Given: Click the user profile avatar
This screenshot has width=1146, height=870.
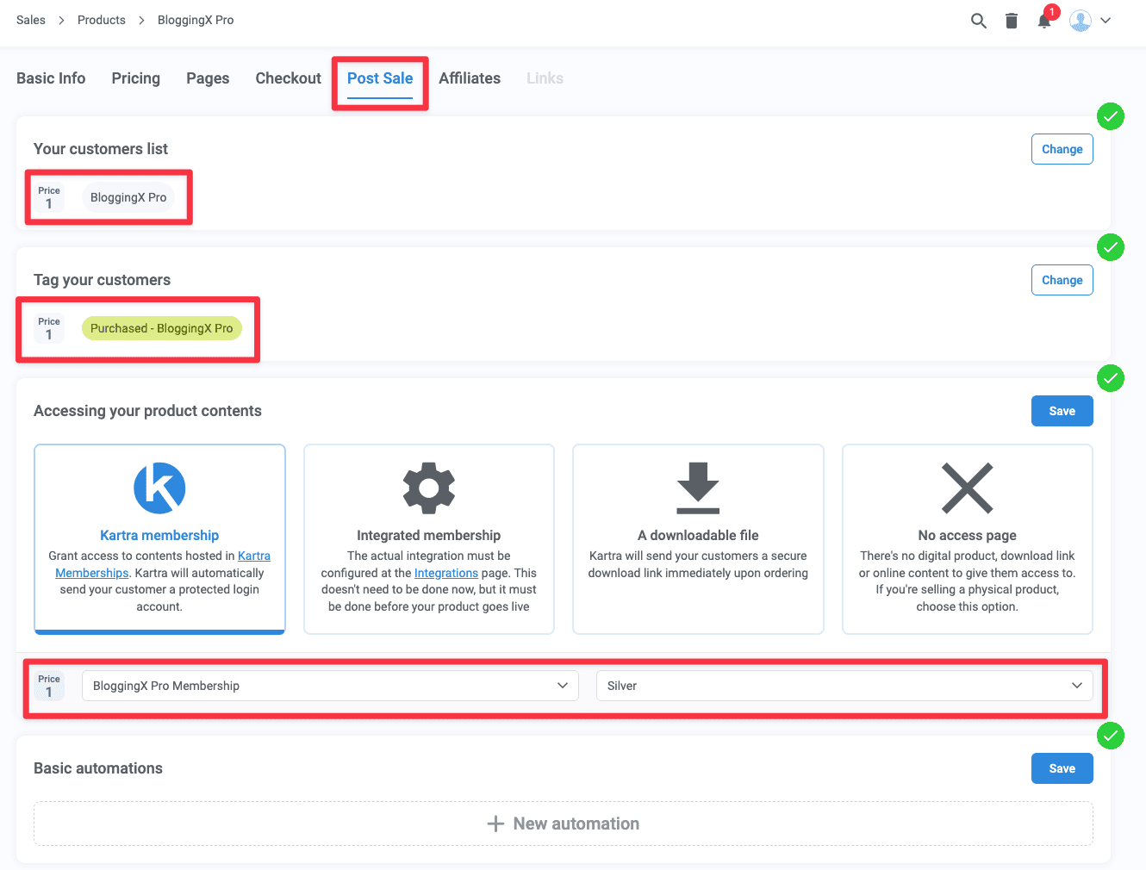Looking at the screenshot, I should click(x=1080, y=21).
